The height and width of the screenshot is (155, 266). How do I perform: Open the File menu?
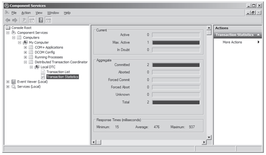14,13
